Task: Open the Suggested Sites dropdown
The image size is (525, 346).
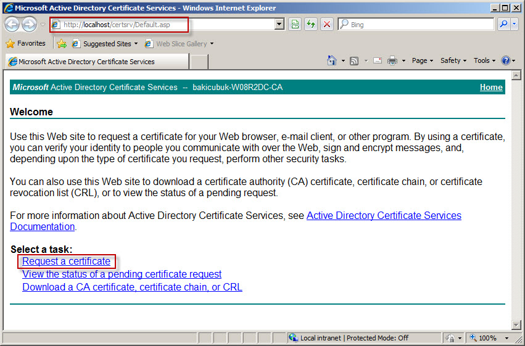Action: [105, 44]
